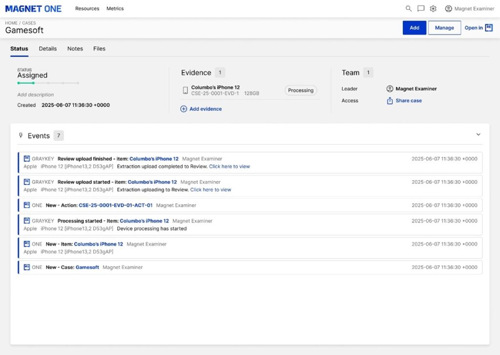
Task: Open the settings gear in the header
Action: click(x=433, y=8)
